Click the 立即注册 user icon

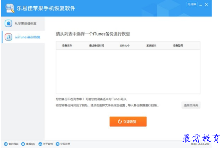[x=58, y=144]
